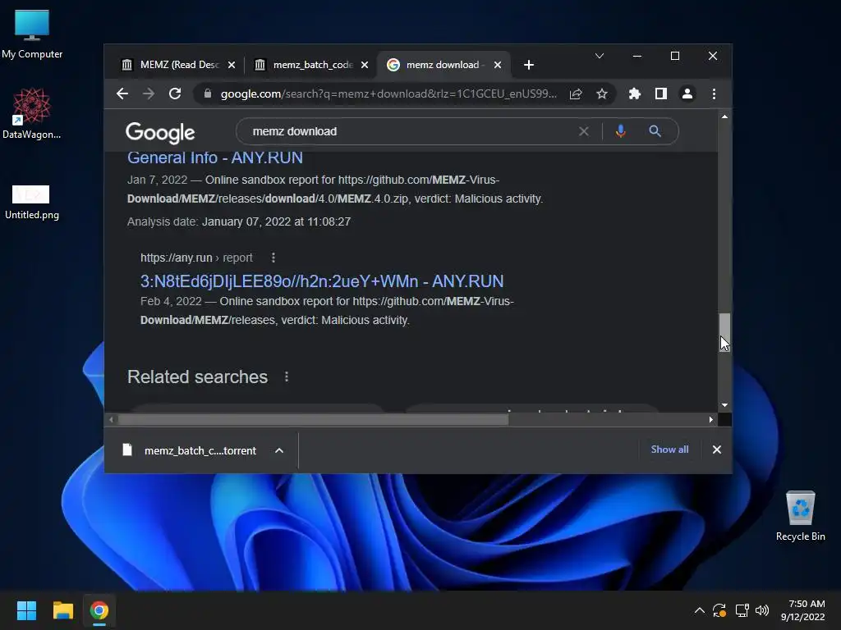This screenshot has height=630, width=841.
Task: Open the Windows Start menu
Action: 26,610
